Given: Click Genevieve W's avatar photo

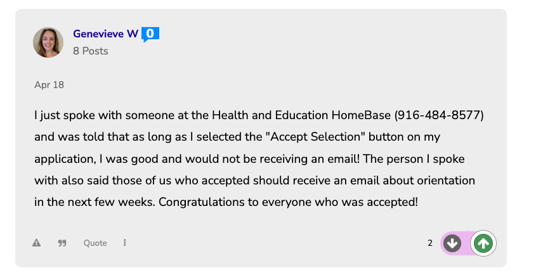Looking at the screenshot, I should point(48,42).
